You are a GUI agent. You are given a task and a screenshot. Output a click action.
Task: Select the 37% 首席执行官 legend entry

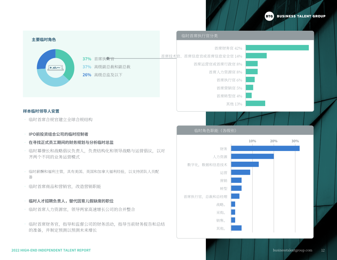[98, 59]
